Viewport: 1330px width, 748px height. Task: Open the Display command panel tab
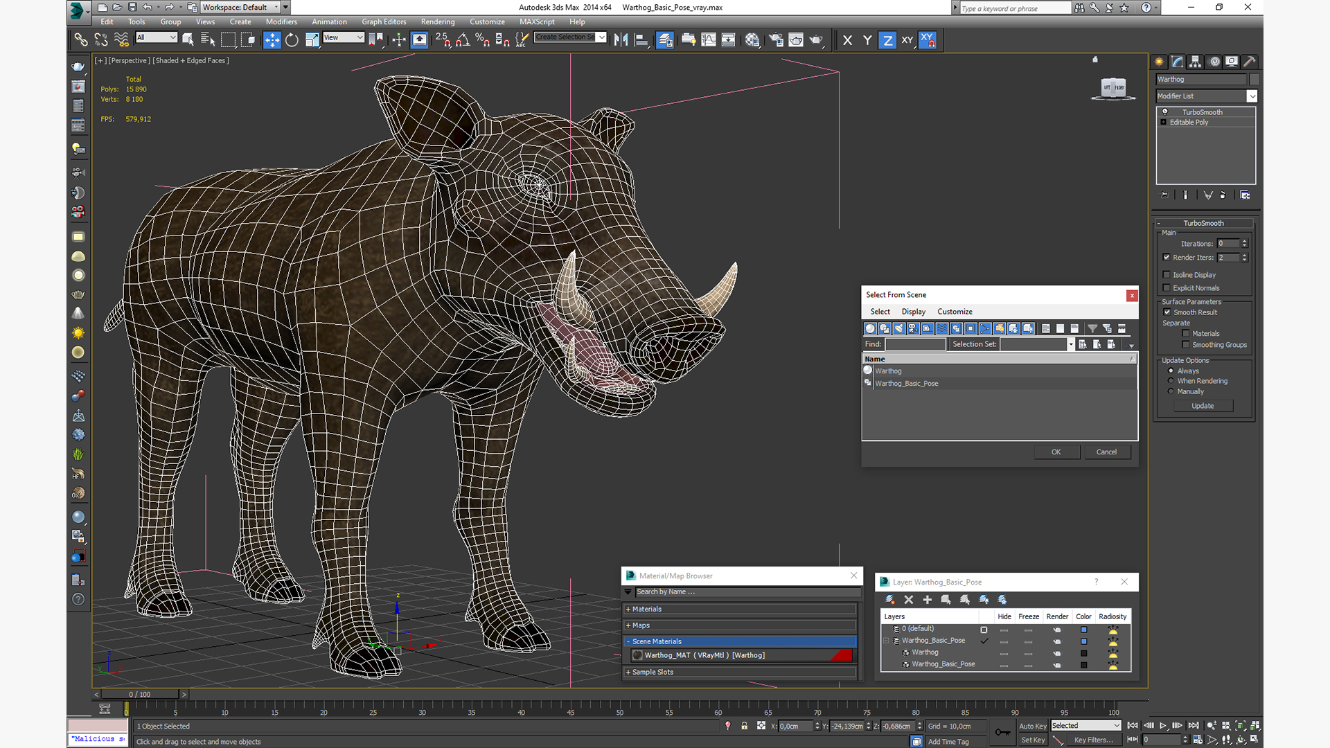point(1232,62)
